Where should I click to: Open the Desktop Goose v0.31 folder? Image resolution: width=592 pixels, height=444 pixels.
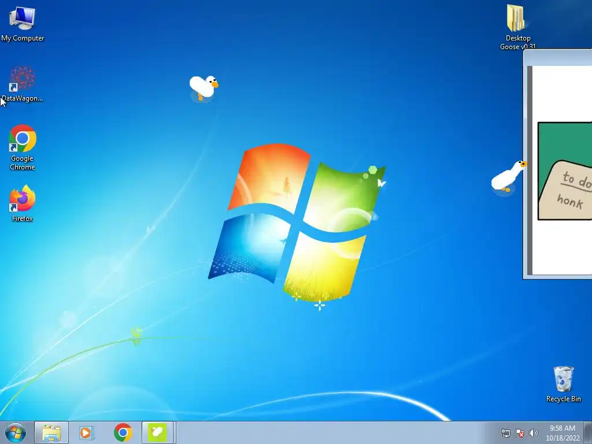point(517,27)
